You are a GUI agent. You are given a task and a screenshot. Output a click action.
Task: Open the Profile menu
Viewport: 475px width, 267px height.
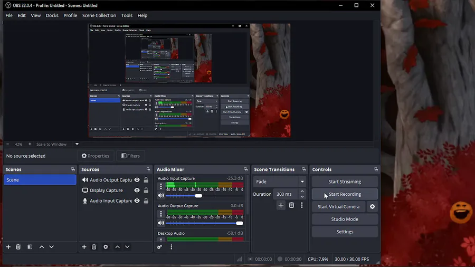[x=70, y=15]
